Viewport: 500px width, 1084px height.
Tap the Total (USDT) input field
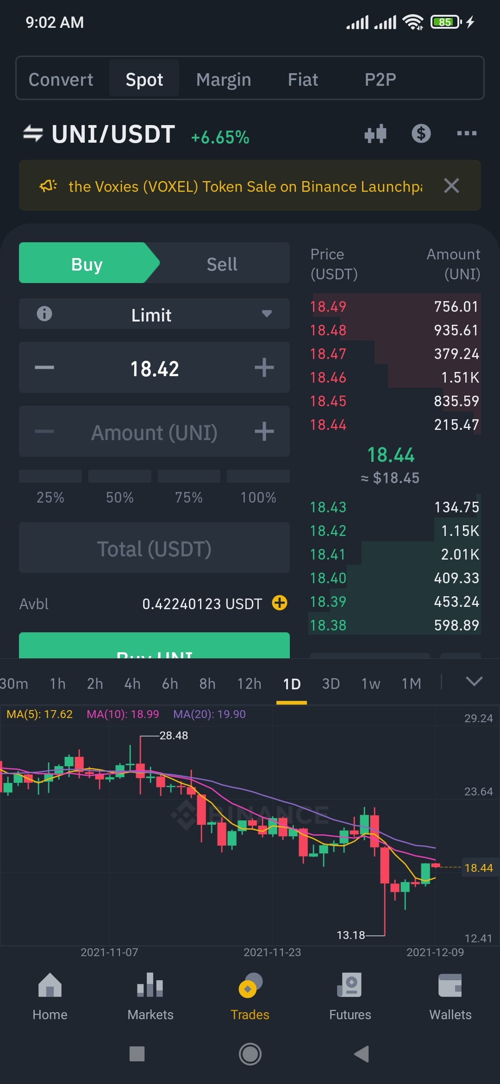click(x=154, y=548)
